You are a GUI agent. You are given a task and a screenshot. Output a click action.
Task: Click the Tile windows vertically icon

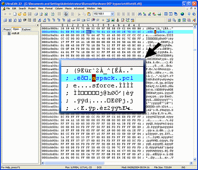(x=171, y=14)
